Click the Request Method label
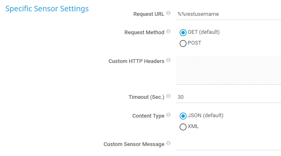The width and height of the screenshot is (281, 156). [x=144, y=33]
